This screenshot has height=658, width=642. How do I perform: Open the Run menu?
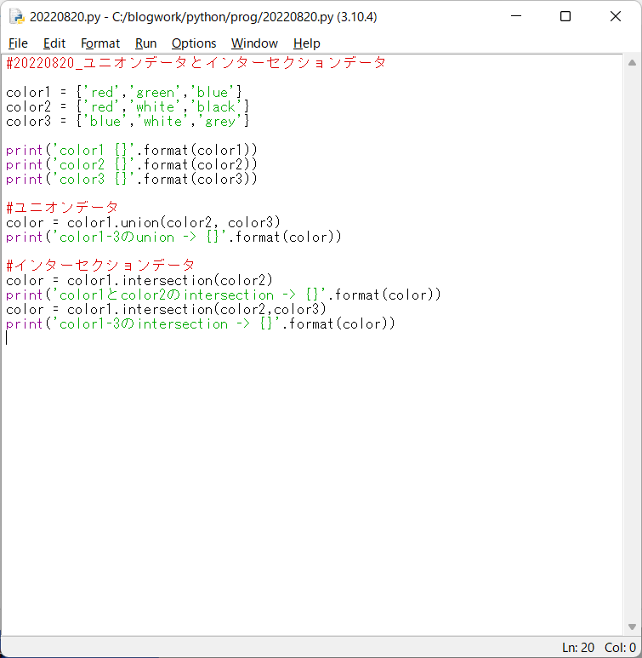tap(145, 43)
